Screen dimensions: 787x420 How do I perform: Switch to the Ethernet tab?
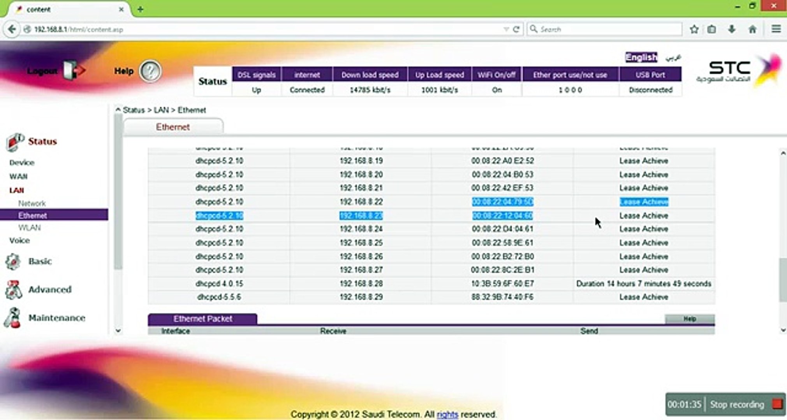[x=173, y=127]
